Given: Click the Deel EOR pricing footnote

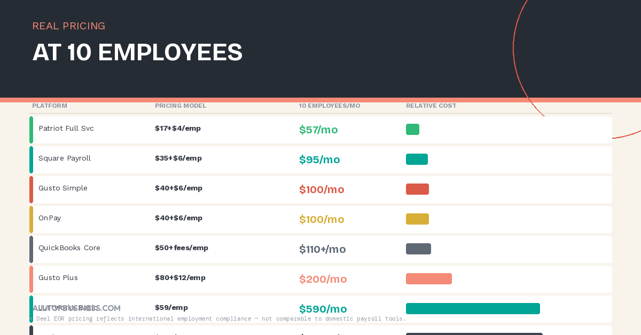Looking at the screenshot, I should pyautogui.click(x=218, y=318).
